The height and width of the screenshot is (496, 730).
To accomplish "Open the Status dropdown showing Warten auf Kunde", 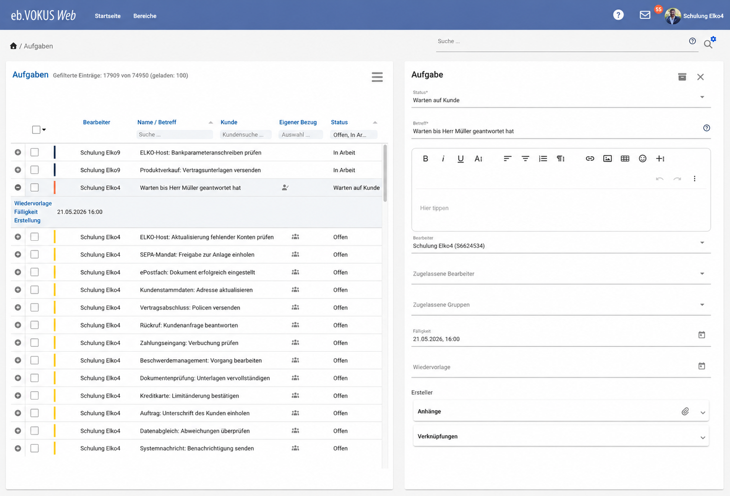I will click(x=561, y=97).
